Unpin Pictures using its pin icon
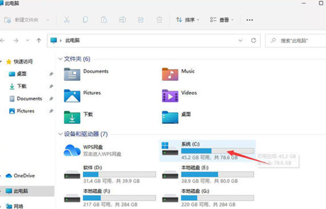Image resolution: width=326 pixels, height=209 pixels. tap(51, 111)
